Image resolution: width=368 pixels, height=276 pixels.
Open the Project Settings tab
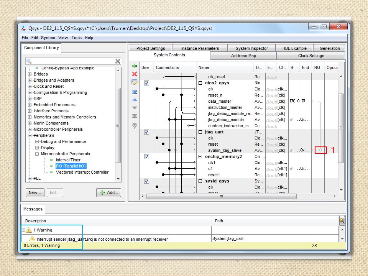point(151,48)
